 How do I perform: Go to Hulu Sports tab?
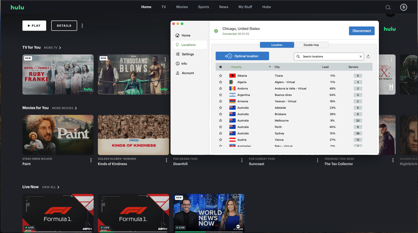(x=203, y=7)
